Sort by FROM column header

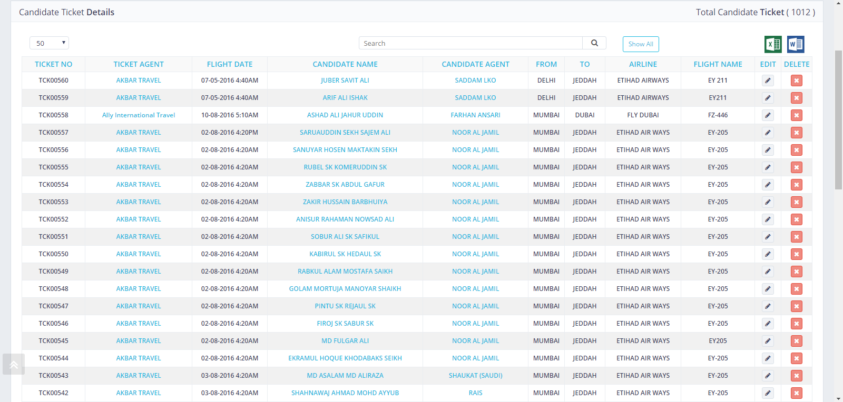pyautogui.click(x=546, y=64)
